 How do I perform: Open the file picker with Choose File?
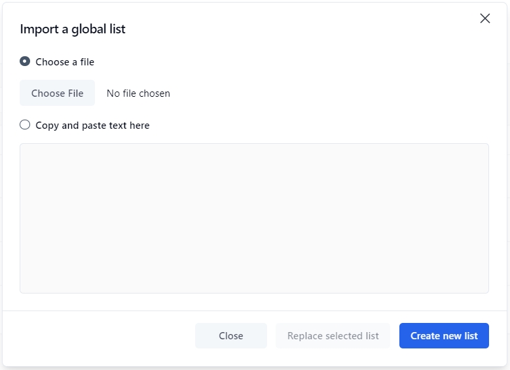tap(58, 93)
